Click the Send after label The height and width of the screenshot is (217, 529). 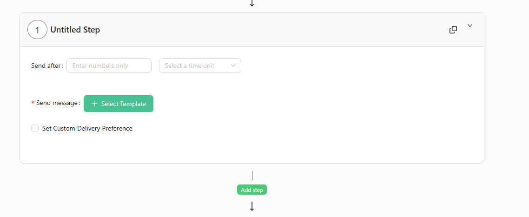click(x=46, y=66)
